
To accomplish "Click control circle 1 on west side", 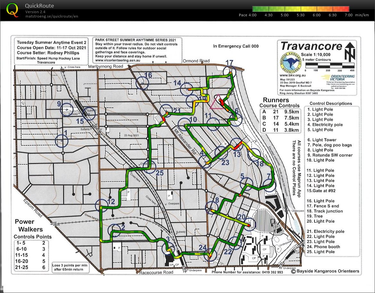I will coord(61,141).
